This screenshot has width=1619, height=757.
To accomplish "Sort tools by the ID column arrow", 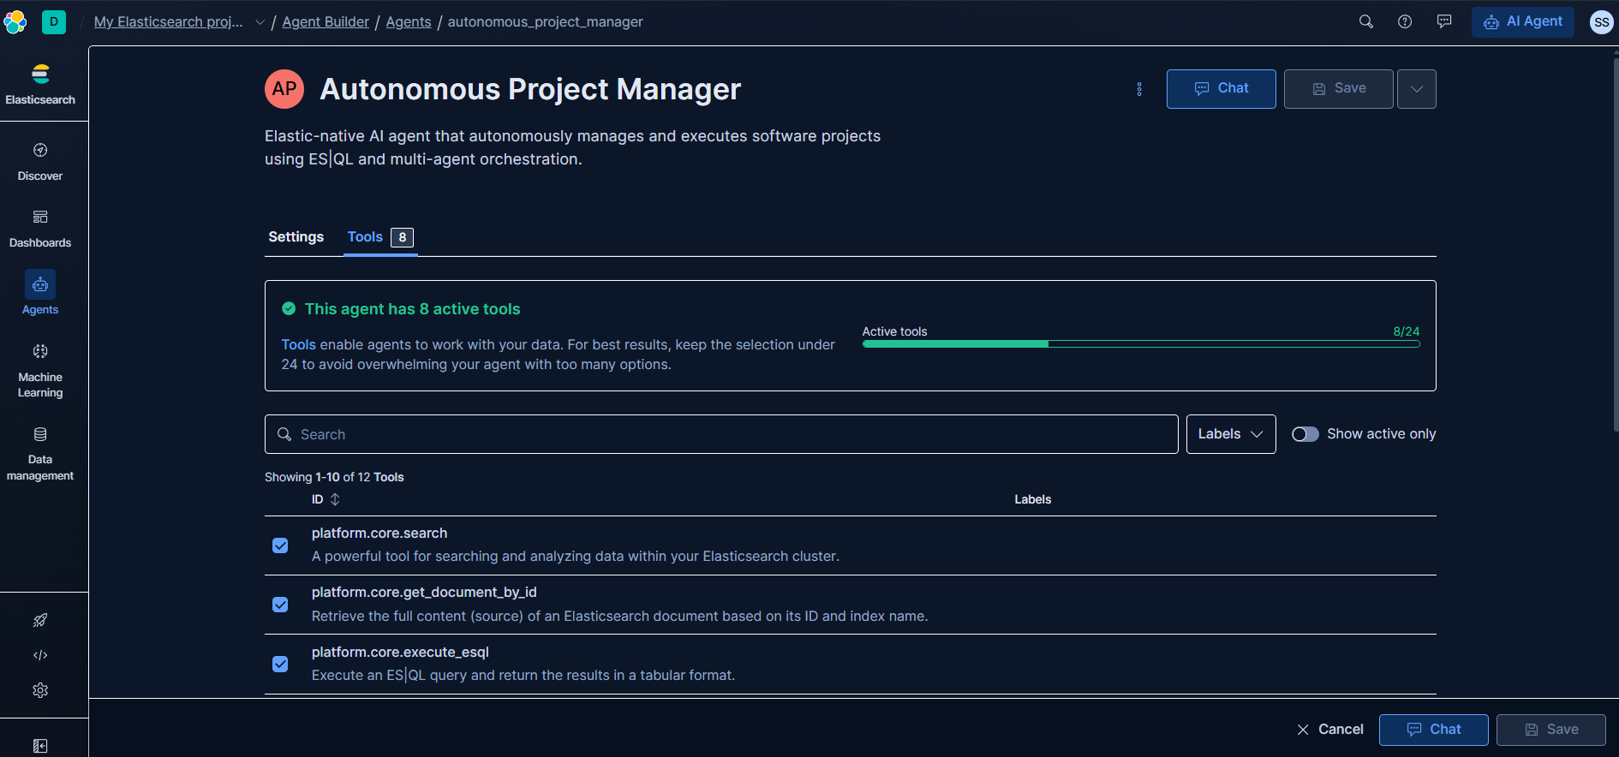I will coord(335,499).
